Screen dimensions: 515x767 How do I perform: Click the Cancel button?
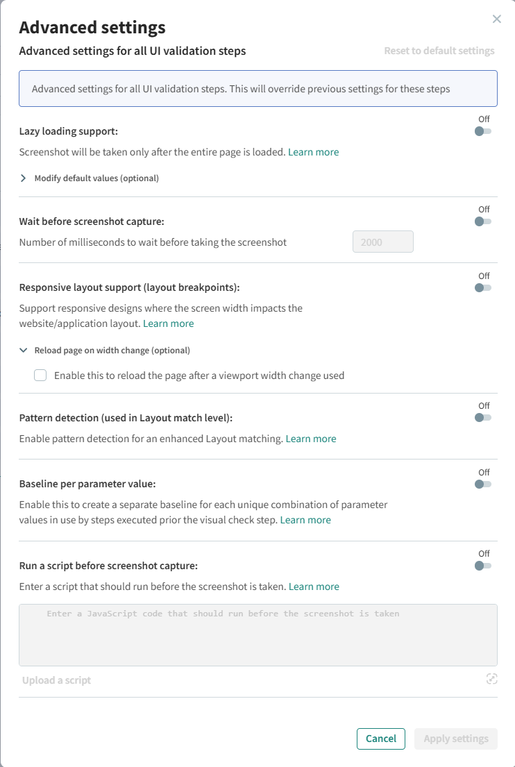pyautogui.click(x=381, y=739)
